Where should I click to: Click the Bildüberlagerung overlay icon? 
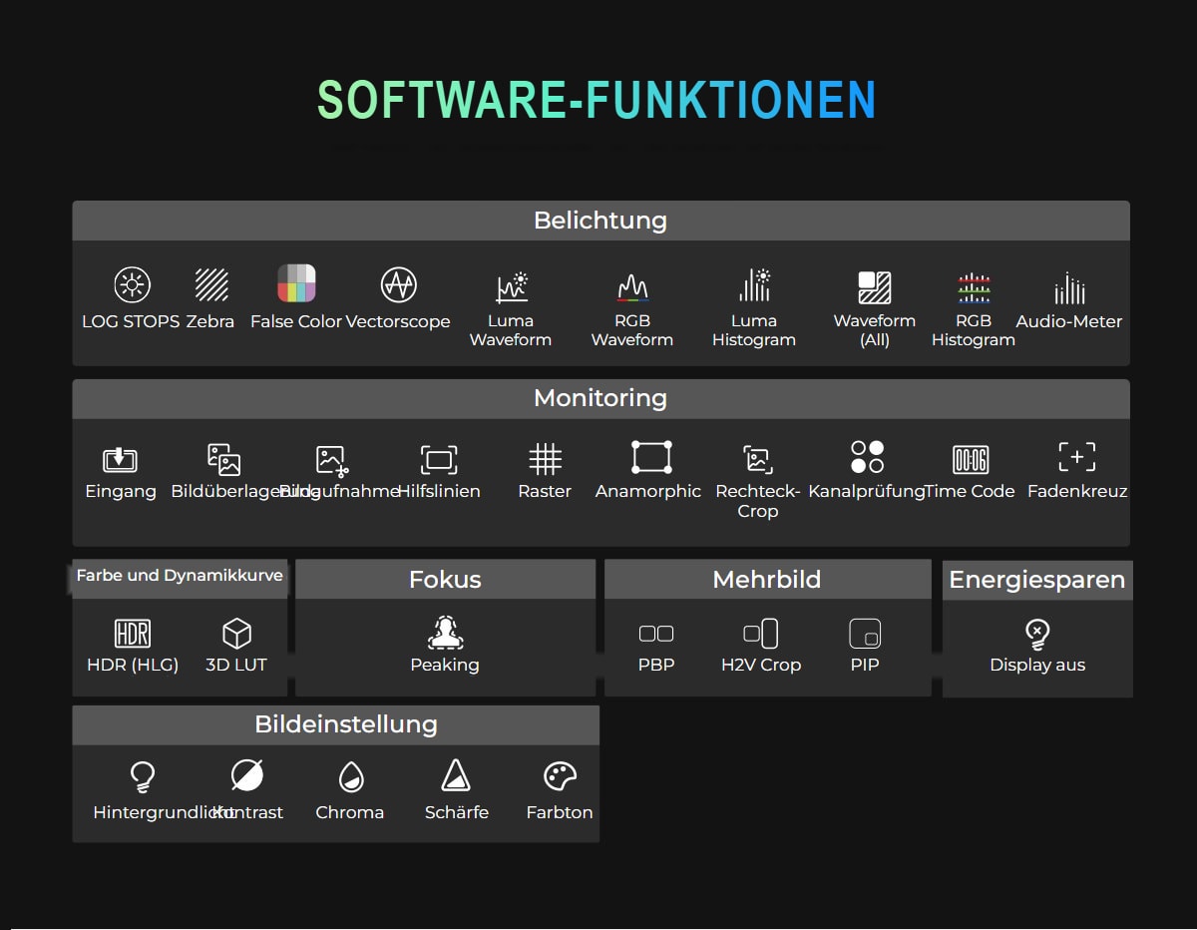(x=224, y=459)
